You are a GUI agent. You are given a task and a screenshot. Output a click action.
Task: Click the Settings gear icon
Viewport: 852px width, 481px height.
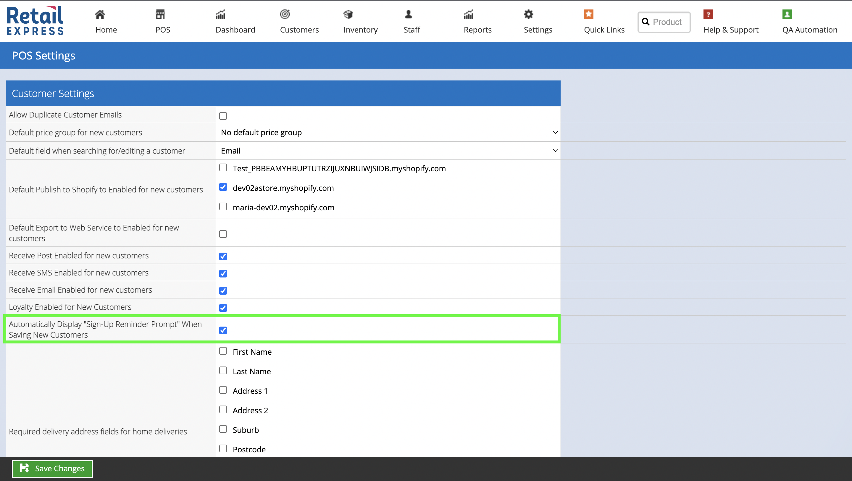tap(529, 14)
